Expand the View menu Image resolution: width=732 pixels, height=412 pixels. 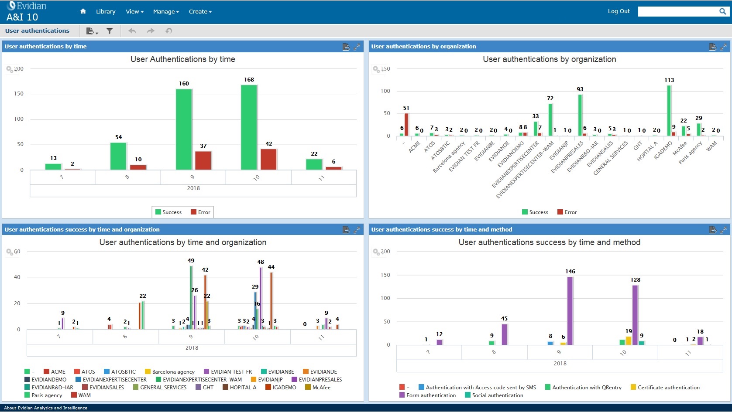pyautogui.click(x=134, y=12)
